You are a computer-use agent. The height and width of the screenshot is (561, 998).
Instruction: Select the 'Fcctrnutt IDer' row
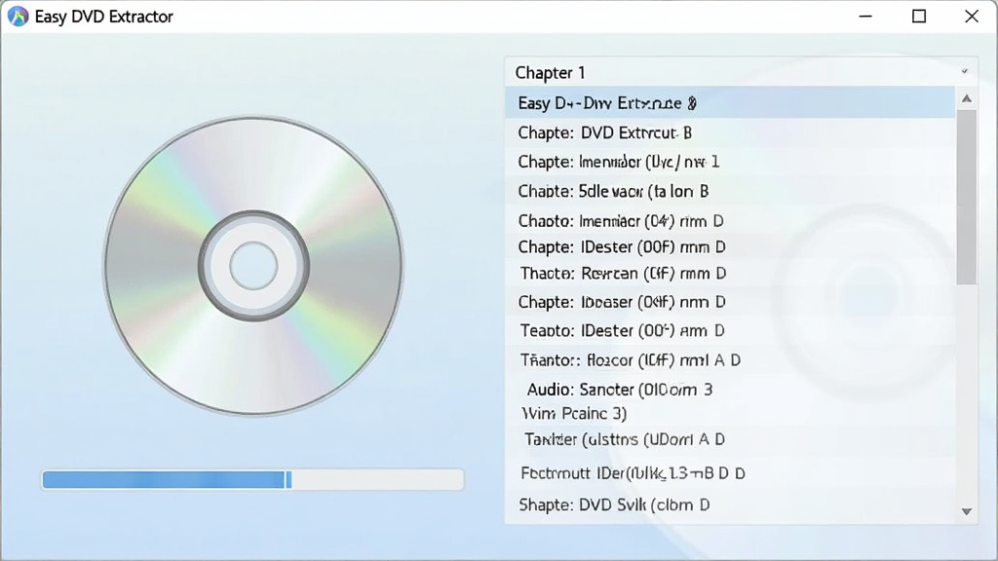point(730,473)
